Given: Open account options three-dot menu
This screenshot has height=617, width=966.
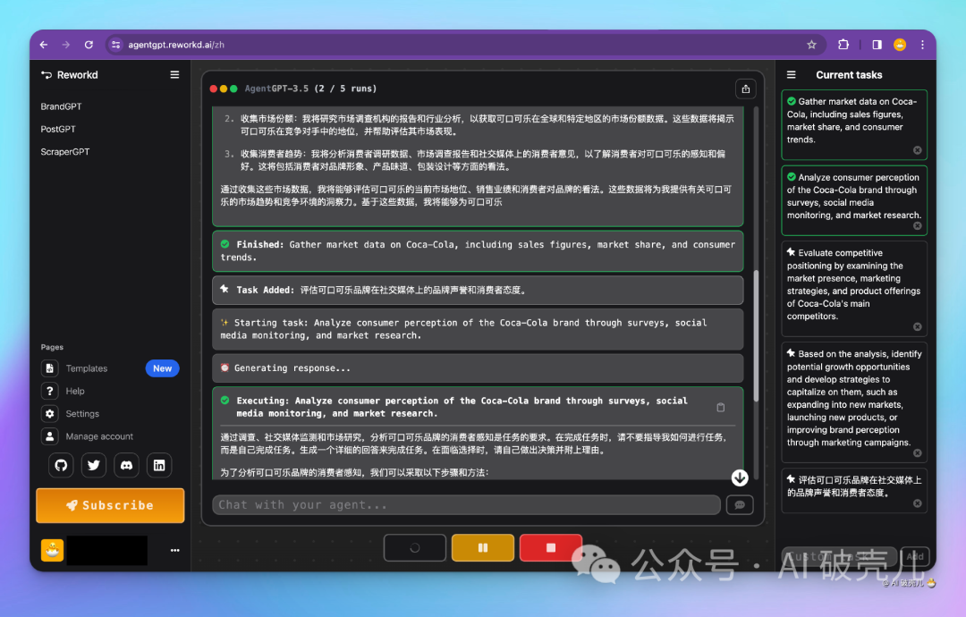Looking at the screenshot, I should click(174, 551).
